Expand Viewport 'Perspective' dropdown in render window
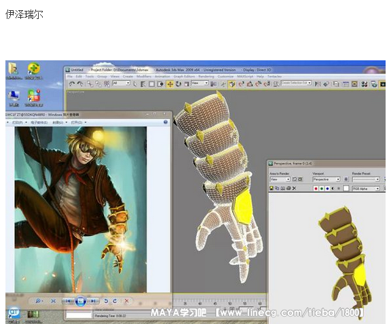 (338, 179)
